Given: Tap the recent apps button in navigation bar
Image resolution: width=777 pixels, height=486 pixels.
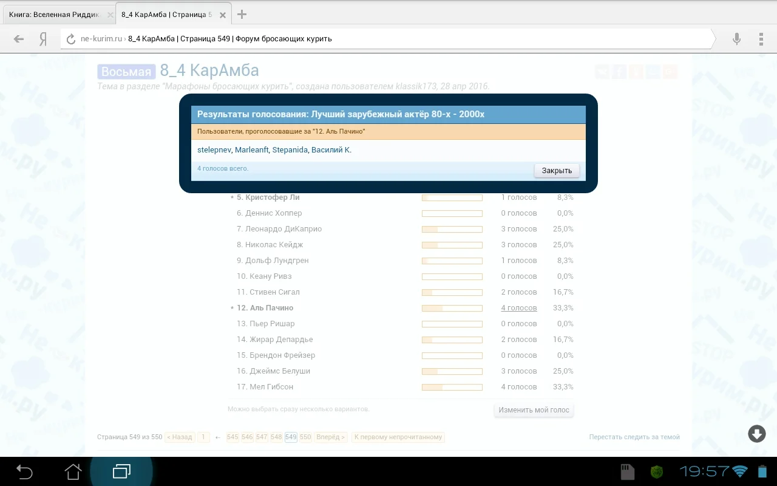Looking at the screenshot, I should (123, 471).
